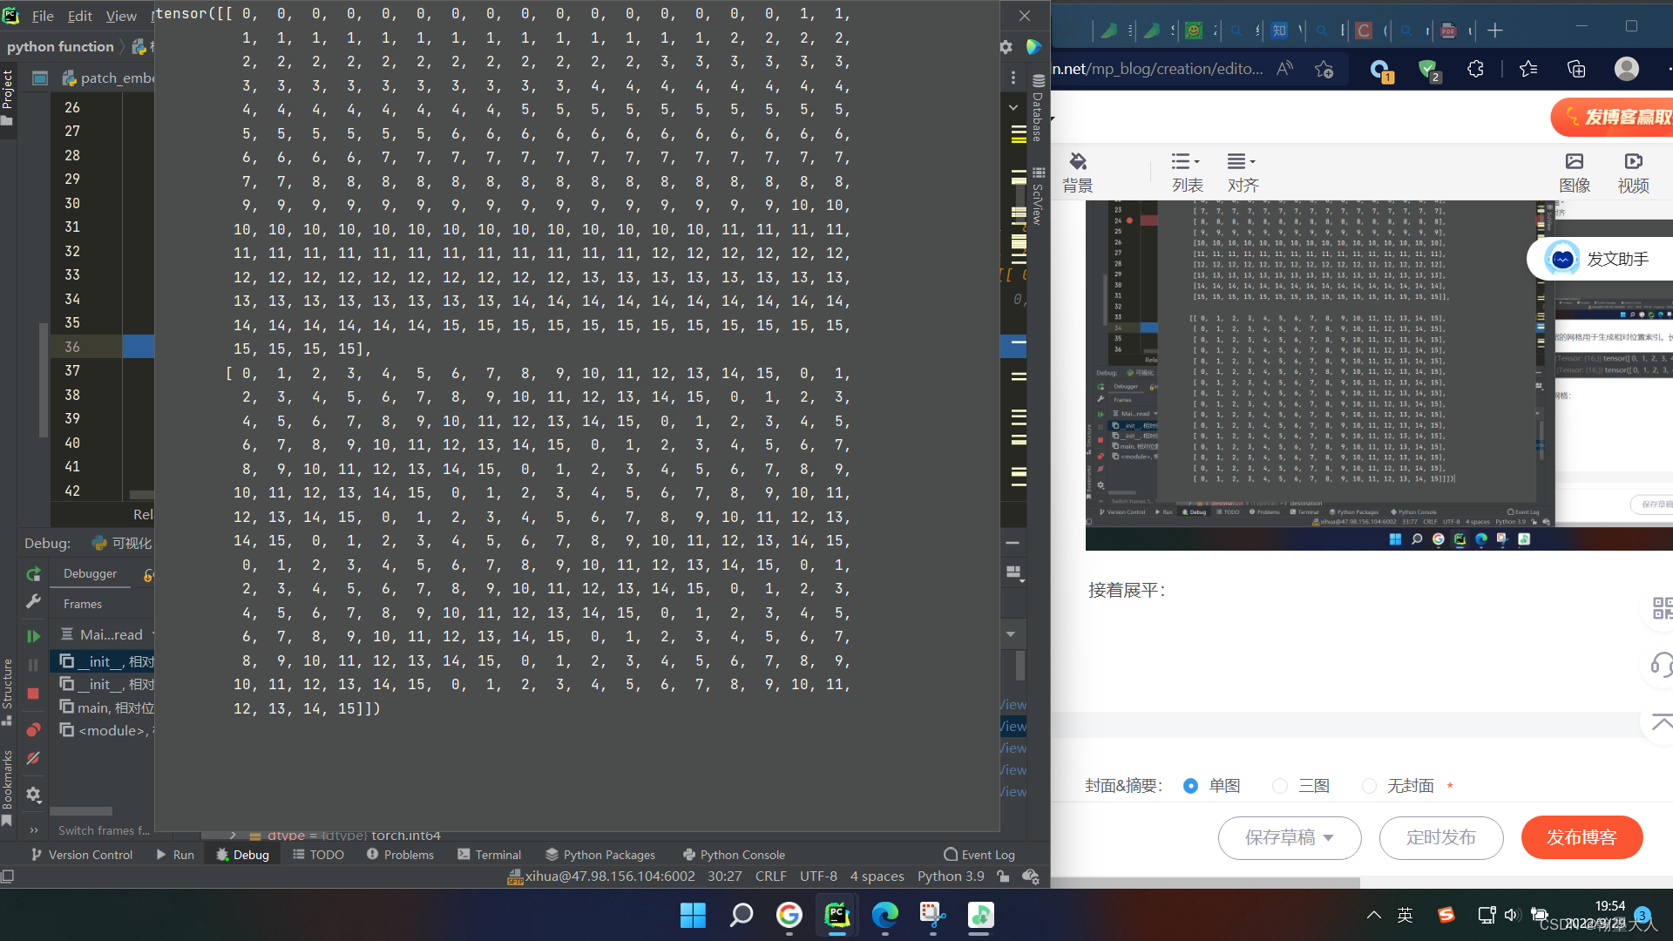Click the 发布博客 publish button
The width and height of the screenshot is (1673, 941).
tap(1582, 837)
